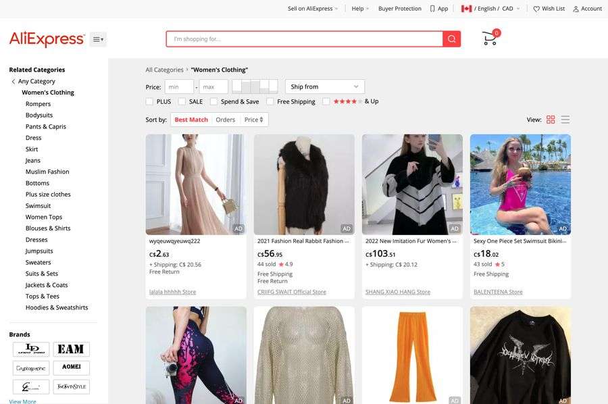The image size is (608, 404).
Task: Click the TwotwinStyle brand logo
Action: pos(72,386)
